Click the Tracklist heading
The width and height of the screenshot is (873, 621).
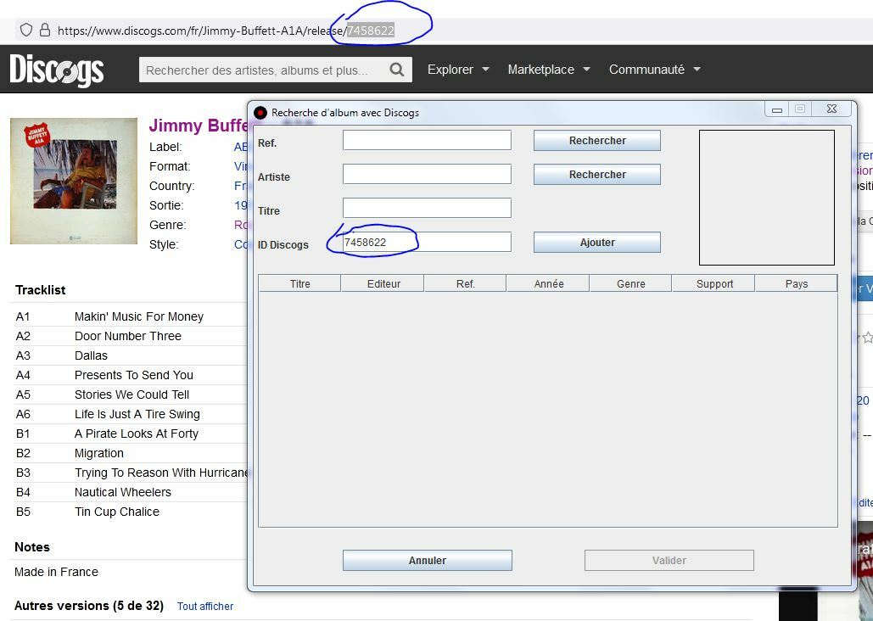40,289
